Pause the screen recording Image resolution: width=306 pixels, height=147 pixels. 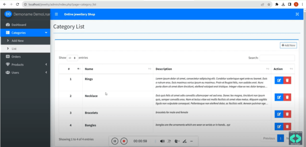[115, 141]
